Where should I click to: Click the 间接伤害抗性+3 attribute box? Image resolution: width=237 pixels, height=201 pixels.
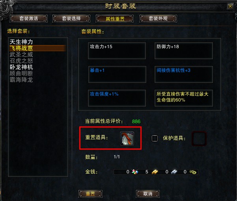pos(184,74)
